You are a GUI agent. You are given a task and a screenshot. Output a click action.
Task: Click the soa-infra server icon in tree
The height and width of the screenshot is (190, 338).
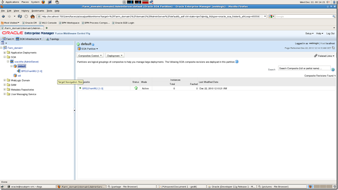tap(12, 62)
